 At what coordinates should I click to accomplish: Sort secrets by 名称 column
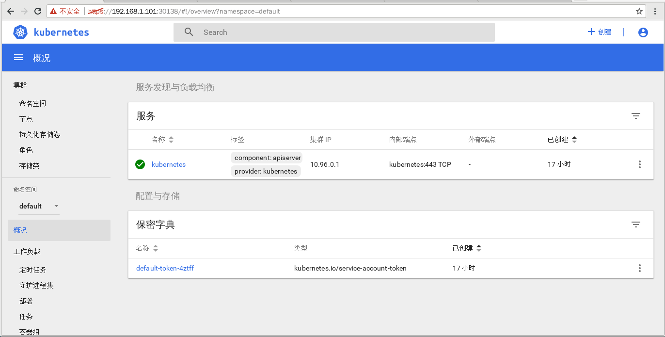[147, 248]
